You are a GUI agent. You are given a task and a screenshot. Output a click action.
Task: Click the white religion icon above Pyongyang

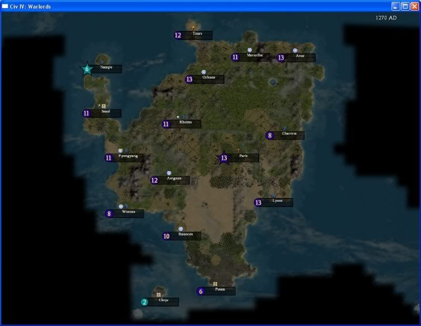point(121,151)
